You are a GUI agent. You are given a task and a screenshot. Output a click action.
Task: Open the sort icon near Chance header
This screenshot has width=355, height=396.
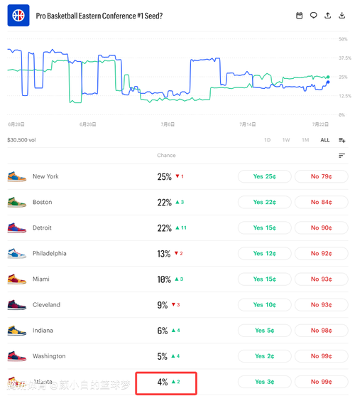coord(342,156)
